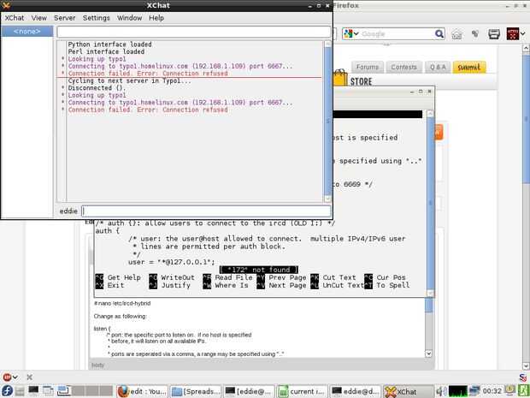Viewport: 530px width, 398px height.
Task: Expand the red addon toolbar dropdown arrow
Action: pos(523,34)
